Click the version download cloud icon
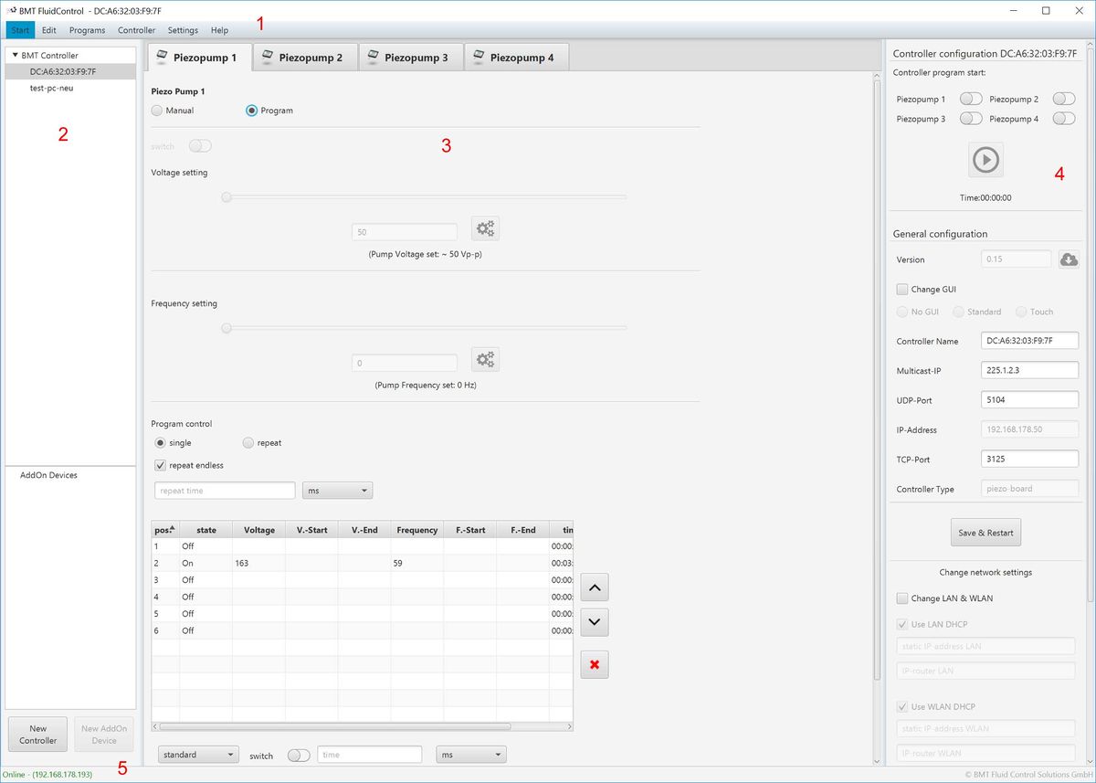The width and height of the screenshot is (1096, 783). (x=1069, y=259)
